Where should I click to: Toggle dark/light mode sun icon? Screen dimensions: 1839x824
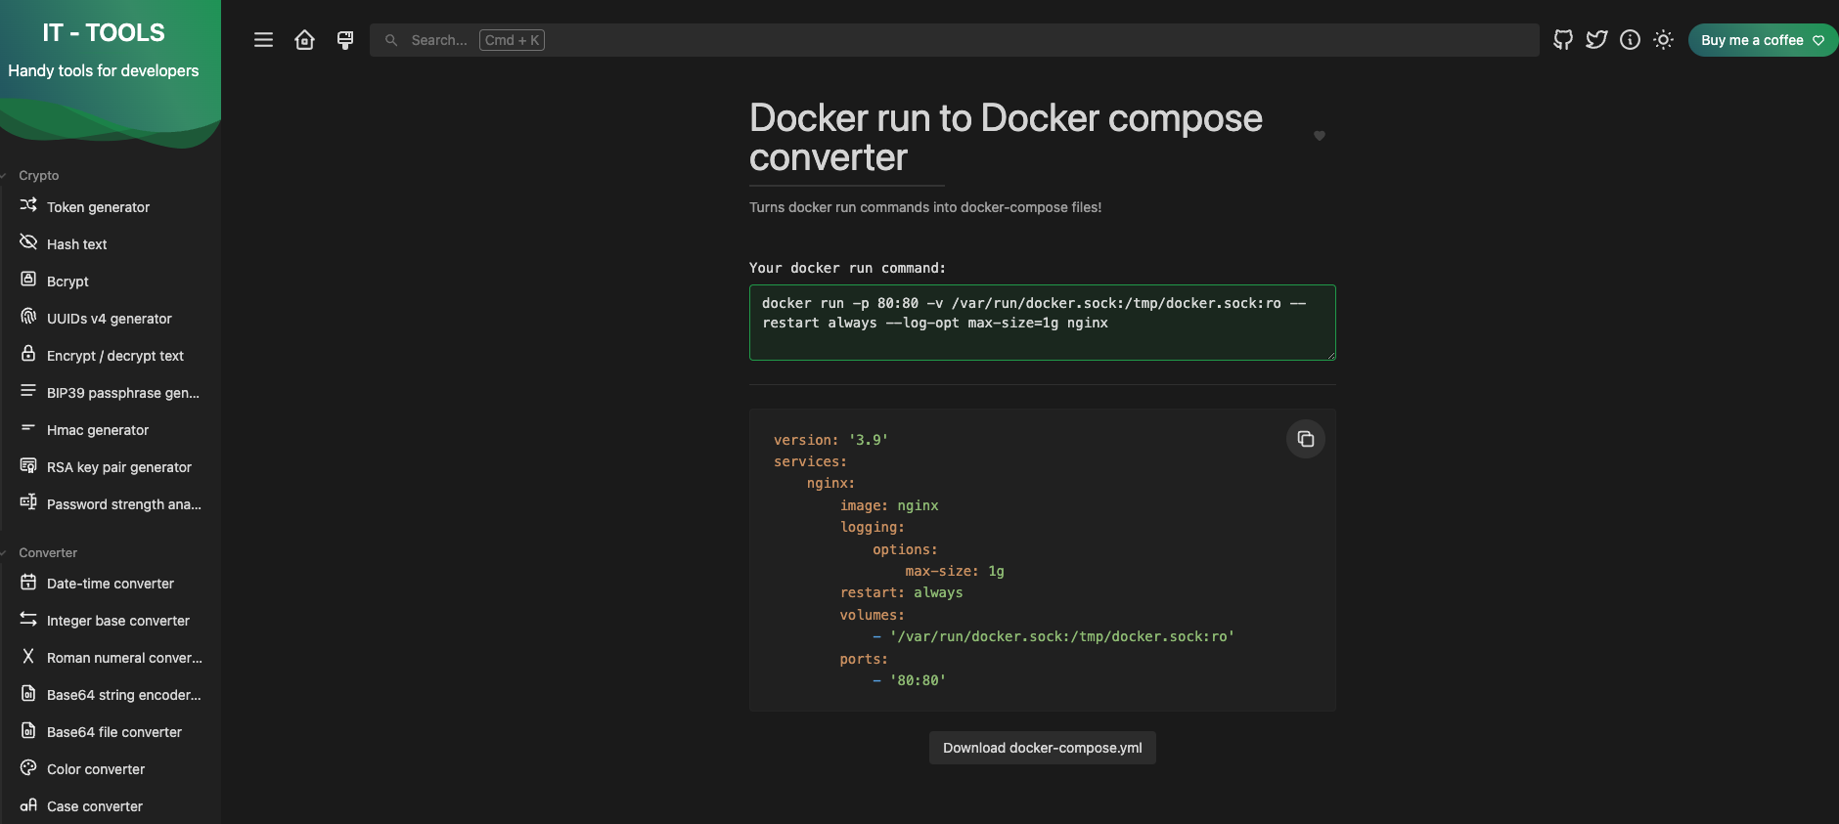tap(1663, 40)
